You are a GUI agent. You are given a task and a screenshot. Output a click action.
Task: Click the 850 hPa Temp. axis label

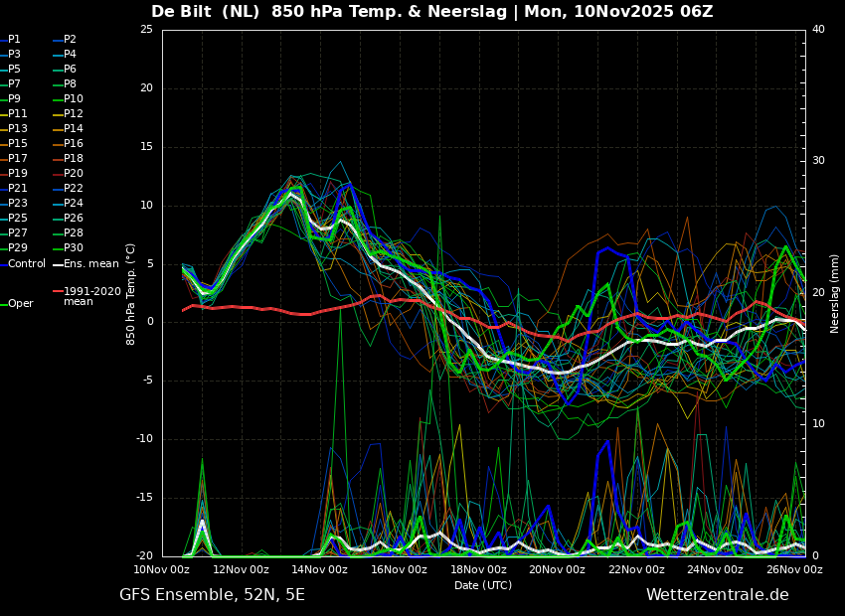tap(130, 294)
